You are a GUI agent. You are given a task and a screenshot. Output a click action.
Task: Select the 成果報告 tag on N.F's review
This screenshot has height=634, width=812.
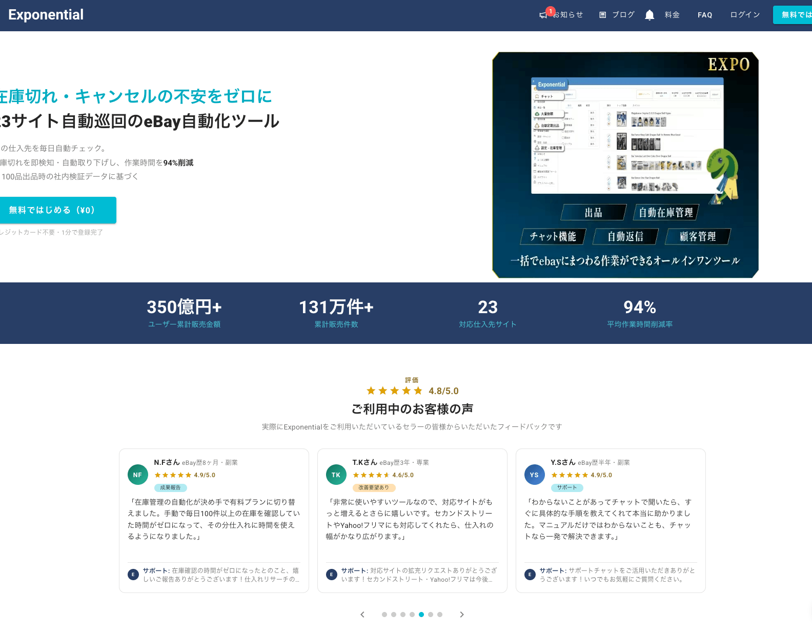tap(171, 488)
